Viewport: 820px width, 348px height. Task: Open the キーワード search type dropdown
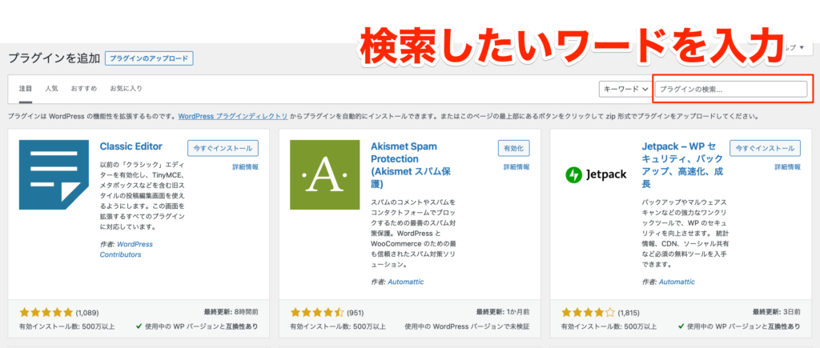click(625, 89)
